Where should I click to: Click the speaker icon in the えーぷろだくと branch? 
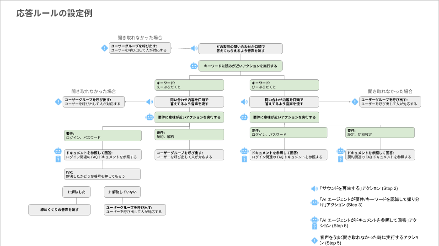coord(150,102)
